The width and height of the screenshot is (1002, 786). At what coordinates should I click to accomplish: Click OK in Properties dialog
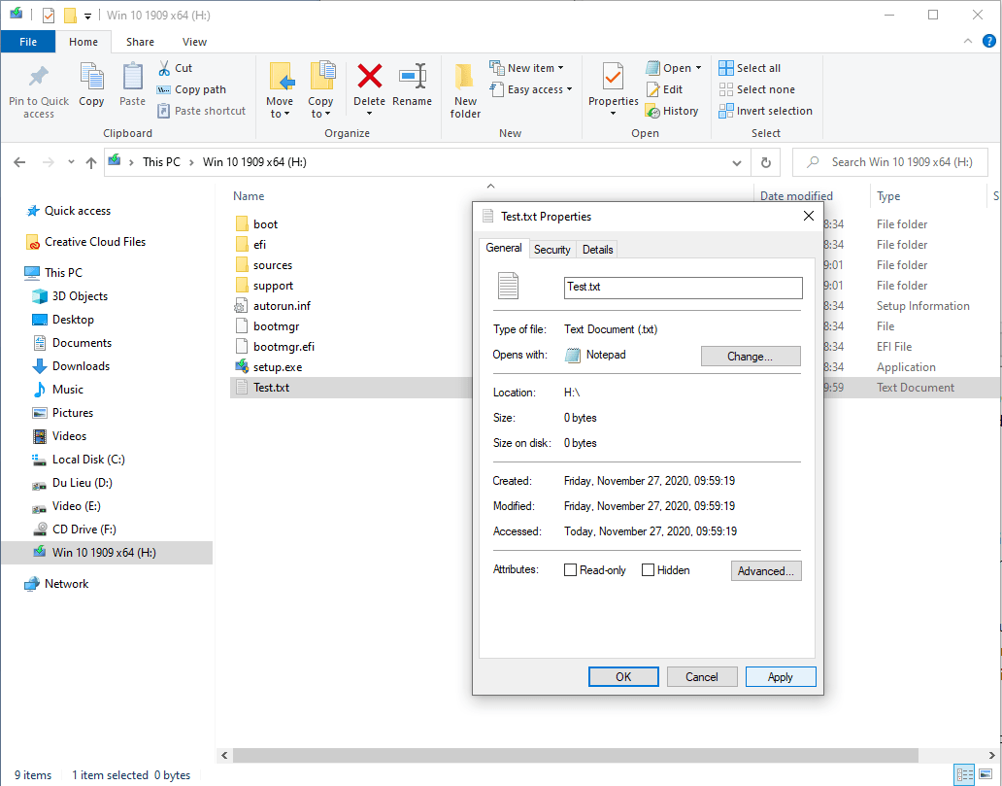click(623, 676)
